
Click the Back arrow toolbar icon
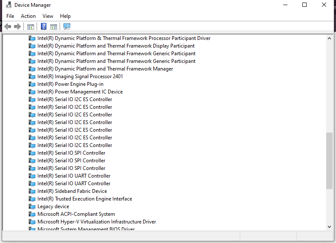point(8,26)
